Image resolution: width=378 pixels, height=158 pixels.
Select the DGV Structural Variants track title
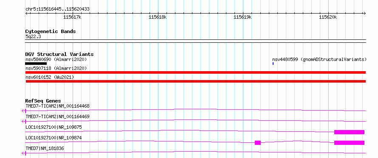59,54
